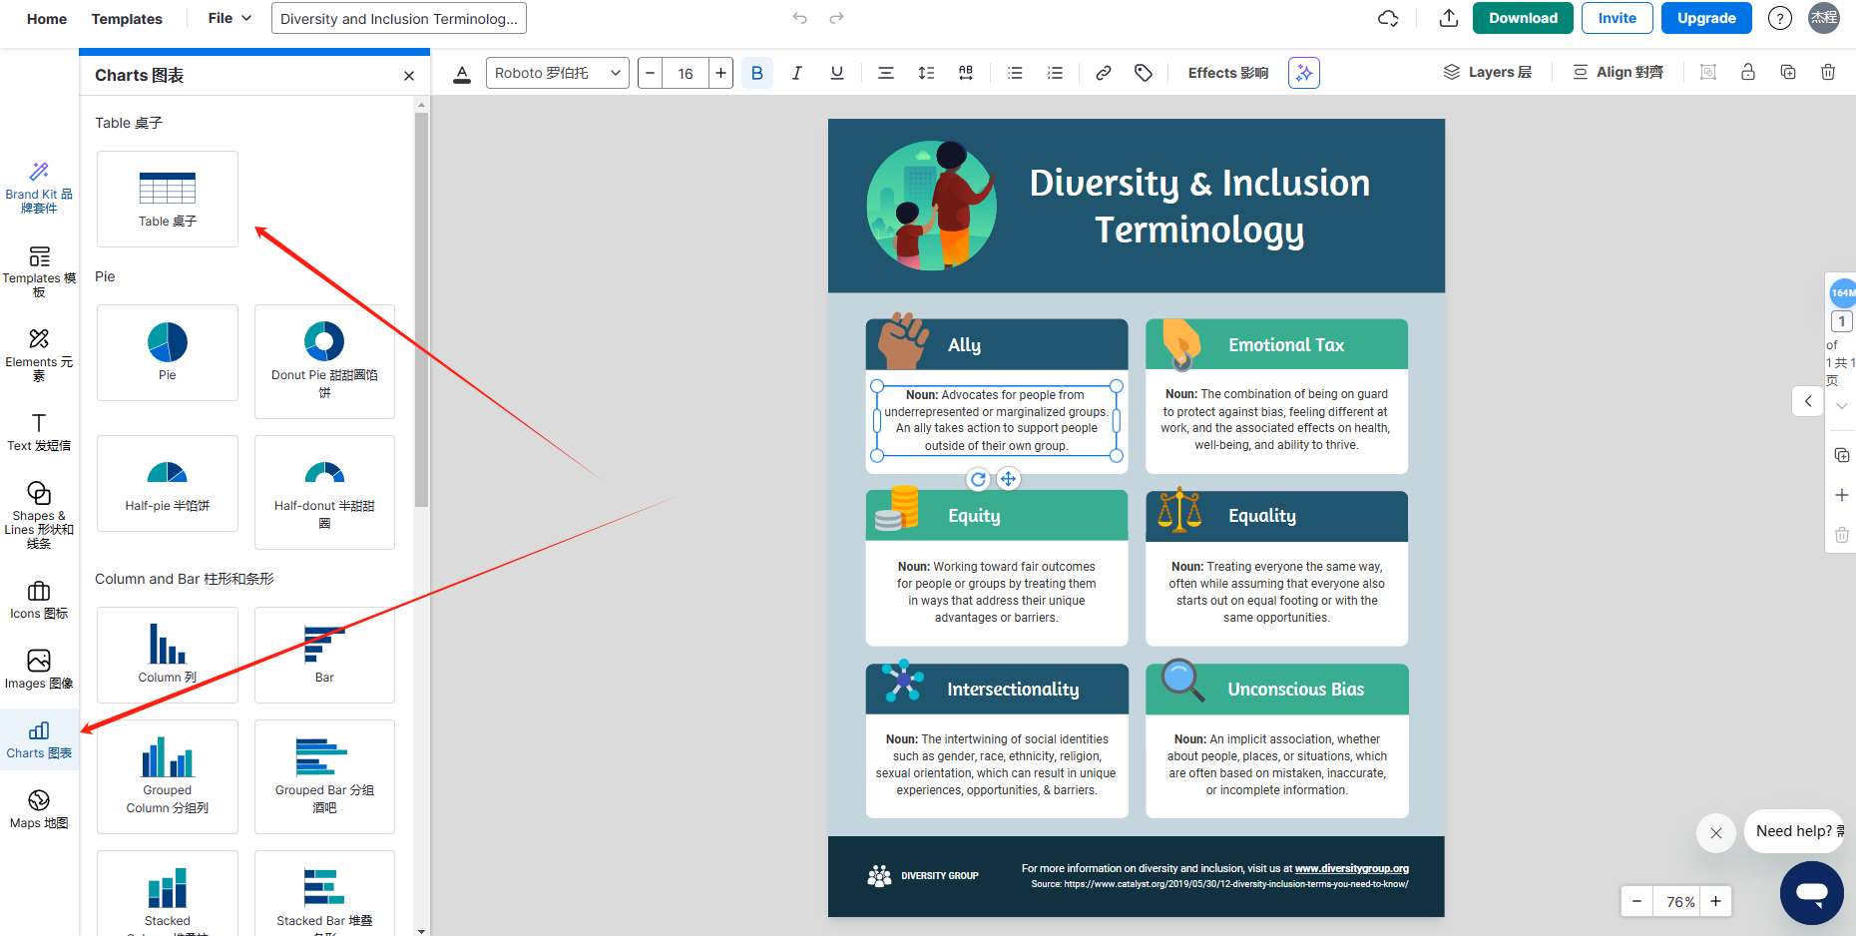Viewport: 1856px width, 936px height.
Task: Insert a Stacked Bar chart
Action: point(324,893)
